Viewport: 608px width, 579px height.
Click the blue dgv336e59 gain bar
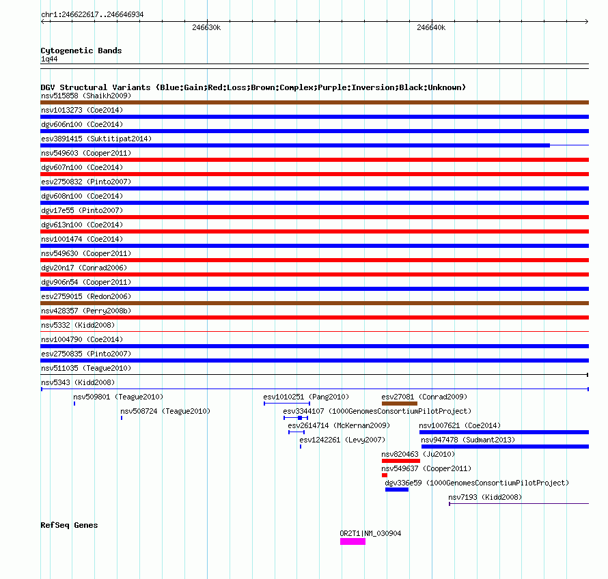click(x=397, y=490)
